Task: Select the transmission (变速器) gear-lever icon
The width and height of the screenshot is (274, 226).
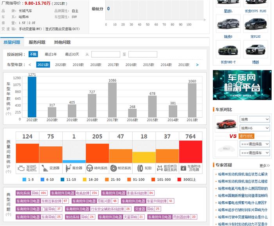Action: pyautogui.click(x=45, y=168)
